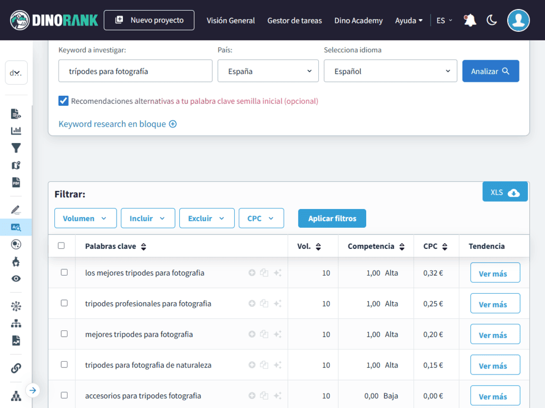Click the funnel filter icon in sidebar
545x408 pixels.
tap(15, 148)
